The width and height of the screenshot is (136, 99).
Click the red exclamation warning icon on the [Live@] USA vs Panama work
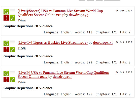(x=6, y=80)
